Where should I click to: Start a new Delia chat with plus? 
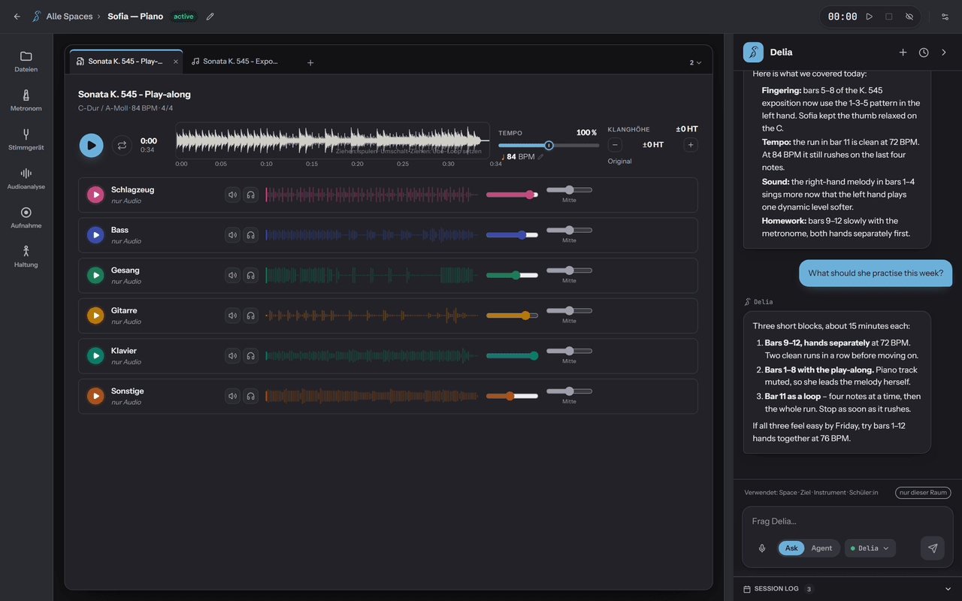[903, 53]
